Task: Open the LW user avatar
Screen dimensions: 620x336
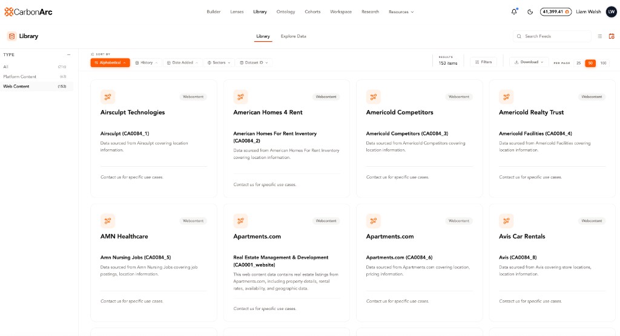Action: [612, 12]
